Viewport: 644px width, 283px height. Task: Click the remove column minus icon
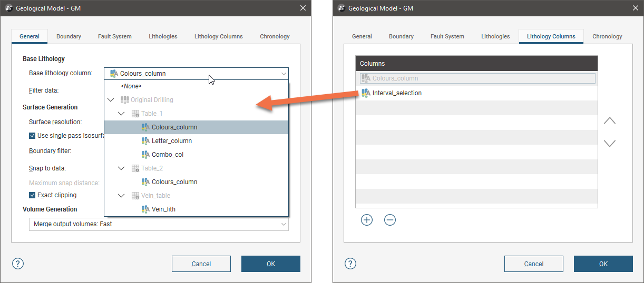click(390, 220)
